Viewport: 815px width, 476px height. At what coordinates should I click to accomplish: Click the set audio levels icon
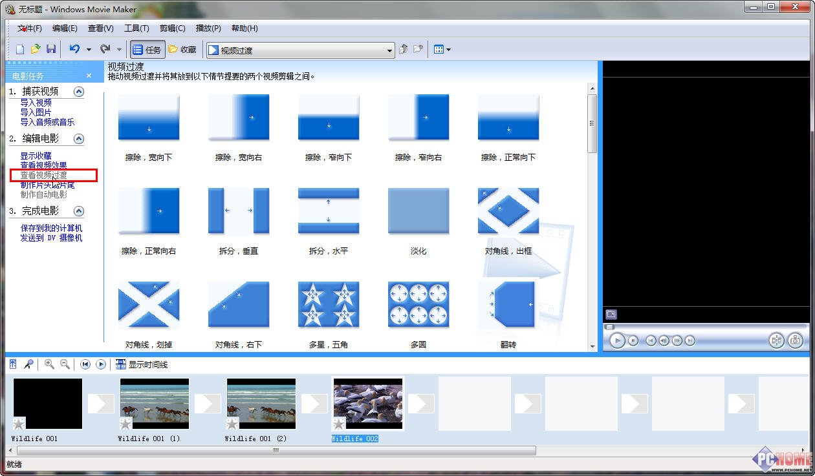click(14, 364)
